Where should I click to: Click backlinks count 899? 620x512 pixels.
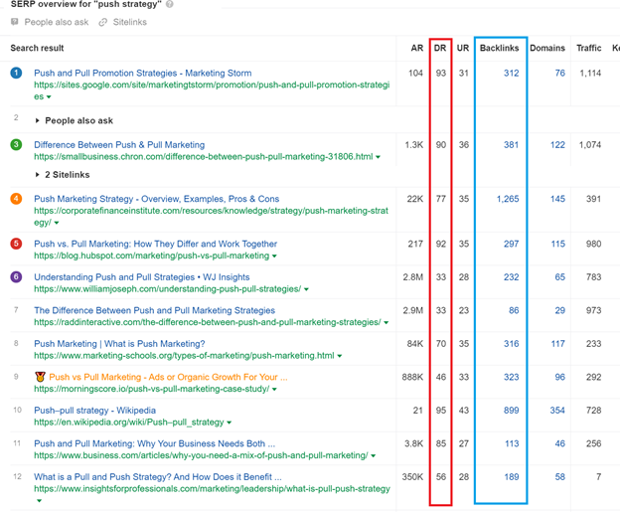click(x=511, y=410)
